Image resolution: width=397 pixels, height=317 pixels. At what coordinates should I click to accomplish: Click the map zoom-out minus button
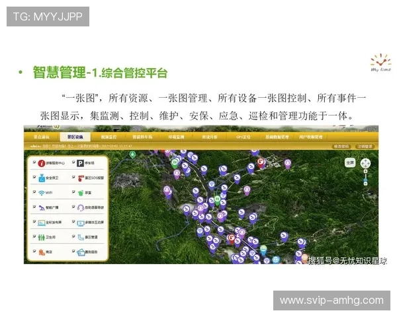pos(365,184)
